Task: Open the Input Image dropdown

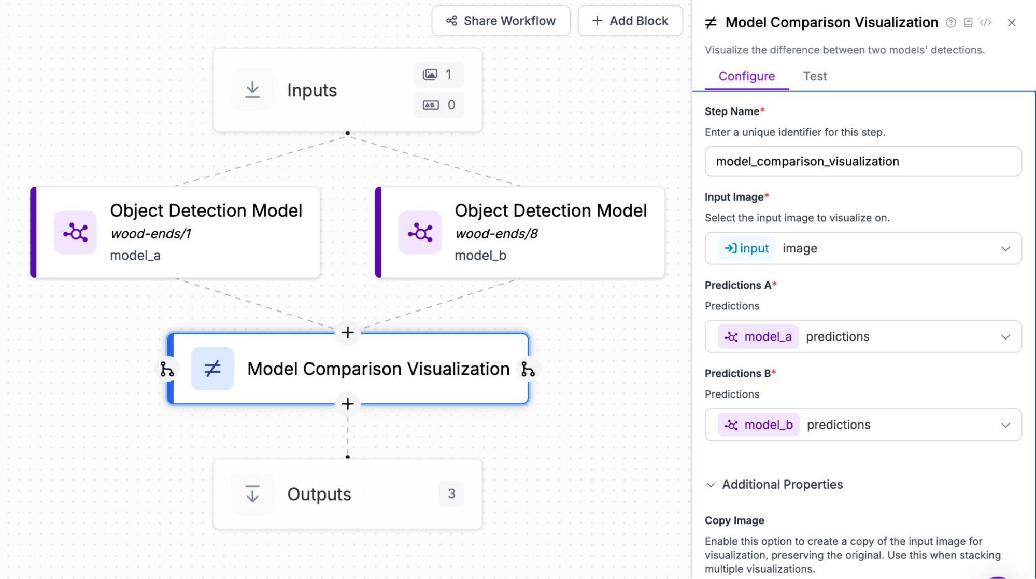Action: [863, 248]
